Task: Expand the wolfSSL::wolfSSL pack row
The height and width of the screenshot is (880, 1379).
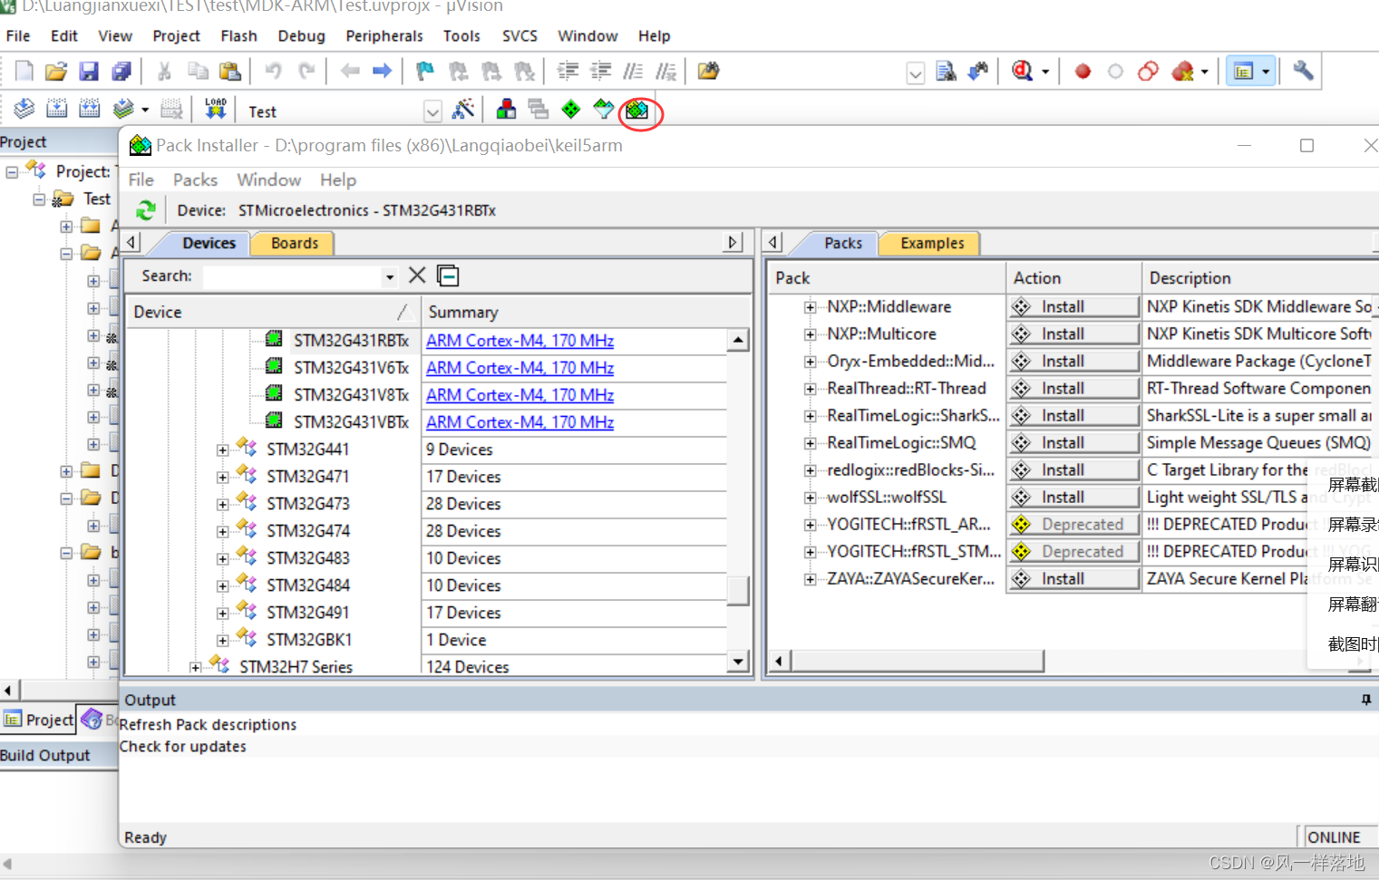Action: tap(810, 498)
